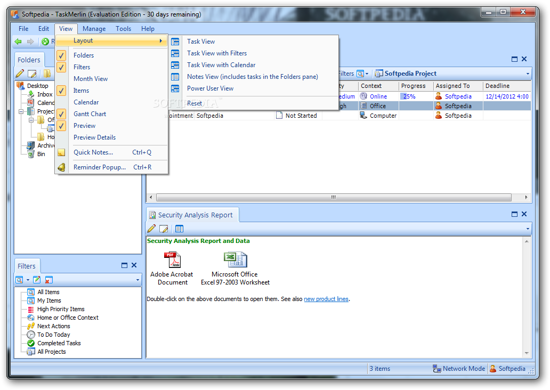Click the pencil edit icon in Folders pane
Image resolution: width=550 pixels, height=390 pixels.
20,74
